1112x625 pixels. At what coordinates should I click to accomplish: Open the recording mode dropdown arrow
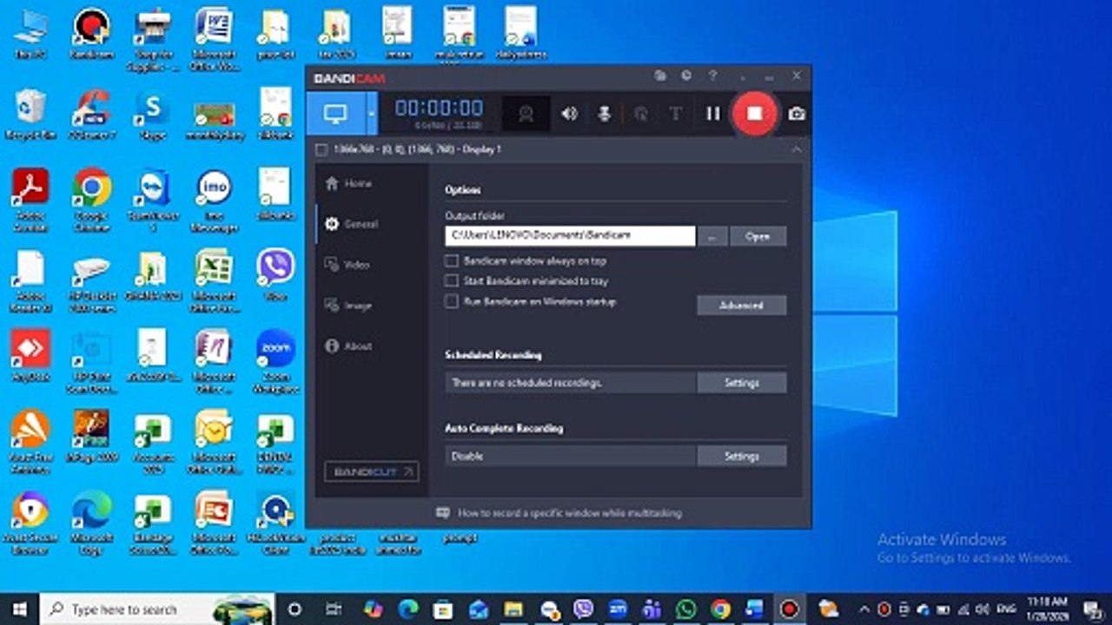372,114
